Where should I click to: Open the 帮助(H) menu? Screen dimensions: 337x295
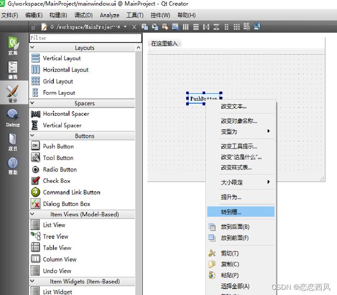point(187,15)
